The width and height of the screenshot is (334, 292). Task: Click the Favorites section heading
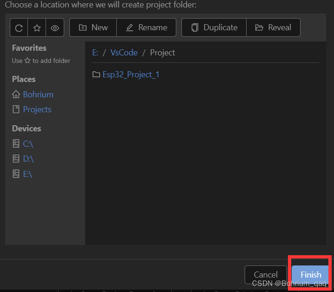click(29, 48)
